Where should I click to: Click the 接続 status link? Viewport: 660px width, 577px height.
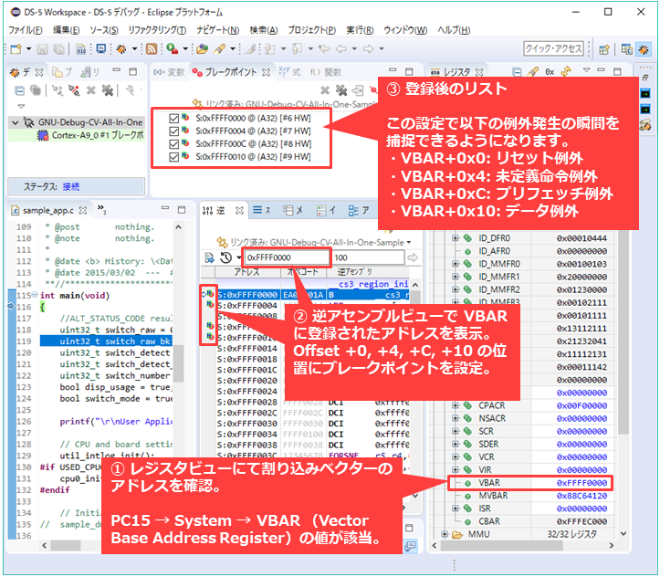[x=70, y=186]
